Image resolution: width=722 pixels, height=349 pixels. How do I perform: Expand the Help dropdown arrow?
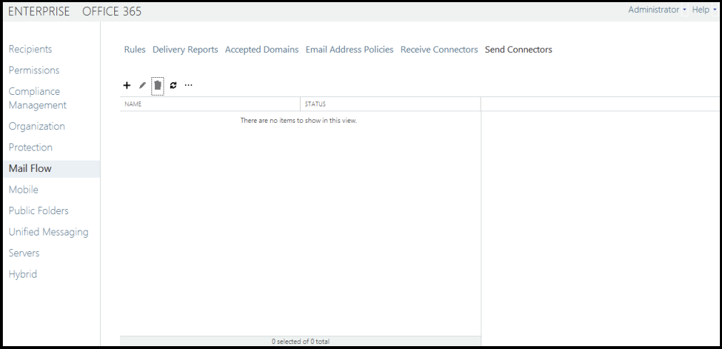click(715, 10)
